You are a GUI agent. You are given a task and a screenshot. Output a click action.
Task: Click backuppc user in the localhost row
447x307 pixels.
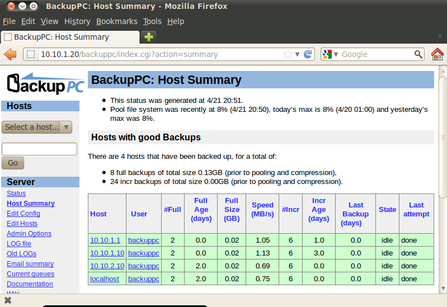144,279
